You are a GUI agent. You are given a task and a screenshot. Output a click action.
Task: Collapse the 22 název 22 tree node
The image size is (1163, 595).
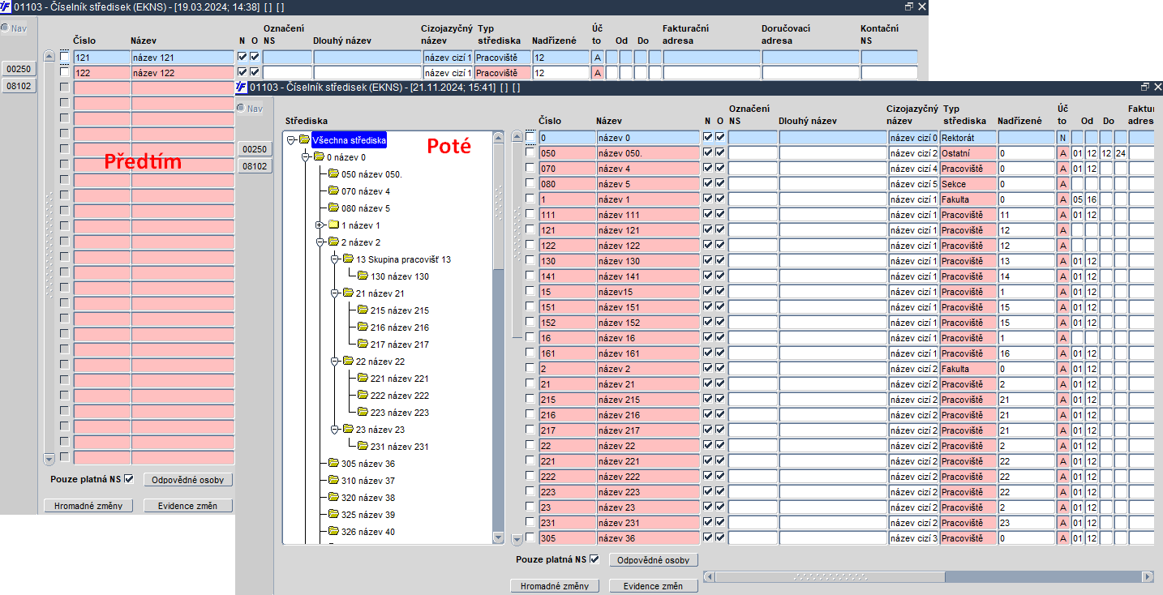pos(334,362)
